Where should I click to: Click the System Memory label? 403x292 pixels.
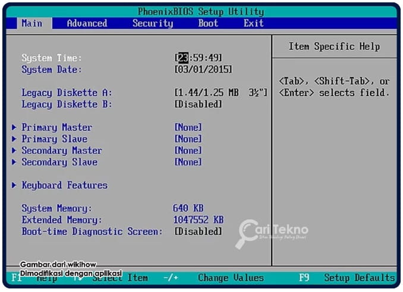click(x=56, y=208)
